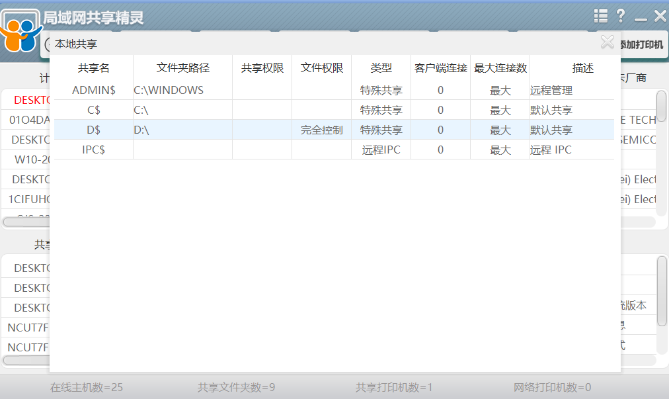
Task: Select the 描述 column header
Action: point(582,67)
